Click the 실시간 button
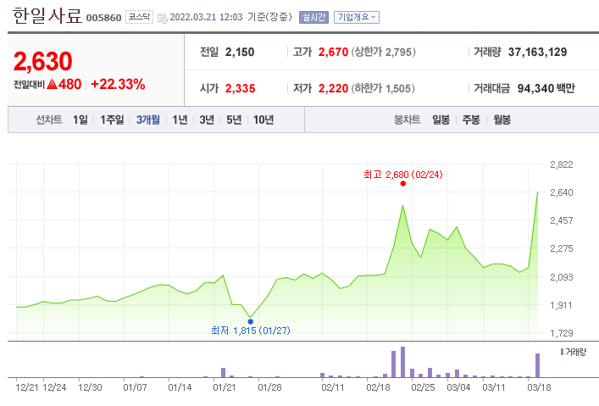The width and height of the screenshot is (599, 406). 313,17
